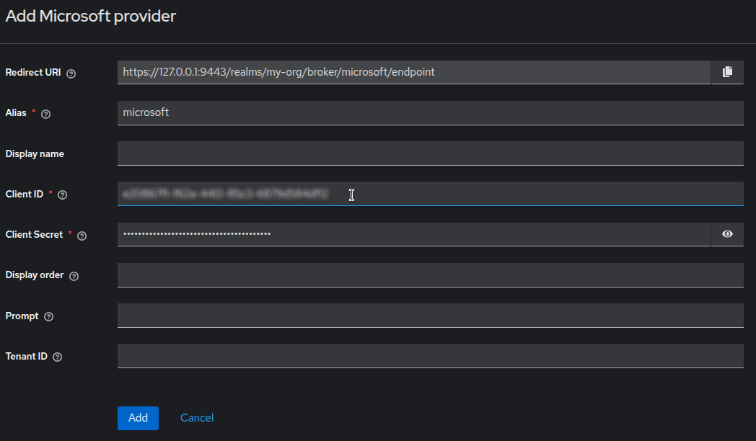Open the Prompt help tooltip
Viewport: 756px width, 441px height.
coord(48,316)
